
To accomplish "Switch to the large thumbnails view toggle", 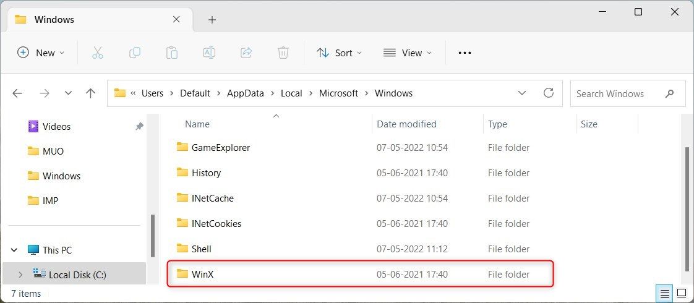I will pos(681,292).
